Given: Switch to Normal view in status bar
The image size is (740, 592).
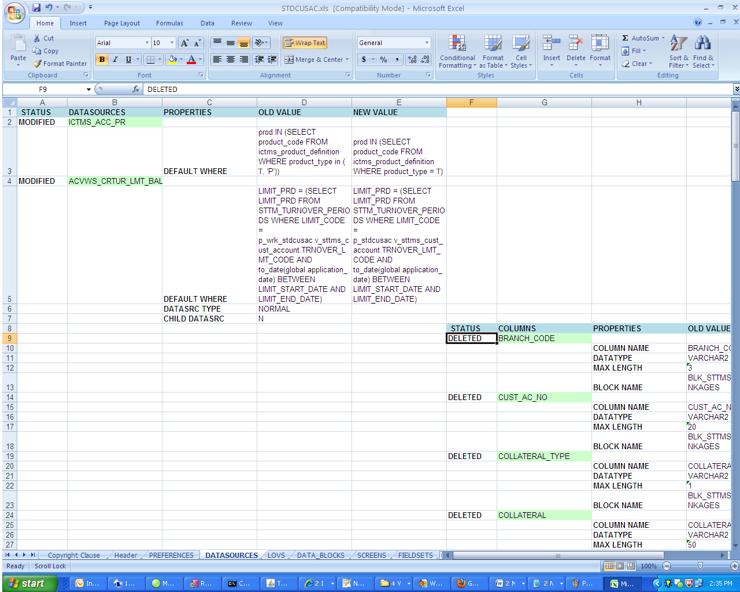Looking at the screenshot, I should [609, 566].
